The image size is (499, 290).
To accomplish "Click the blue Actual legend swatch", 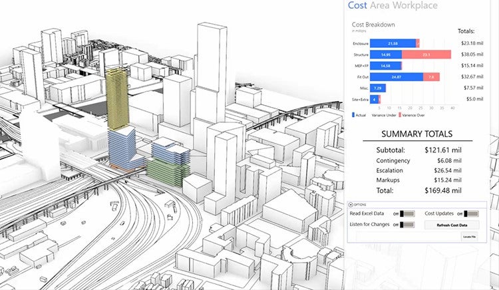I will point(353,115).
